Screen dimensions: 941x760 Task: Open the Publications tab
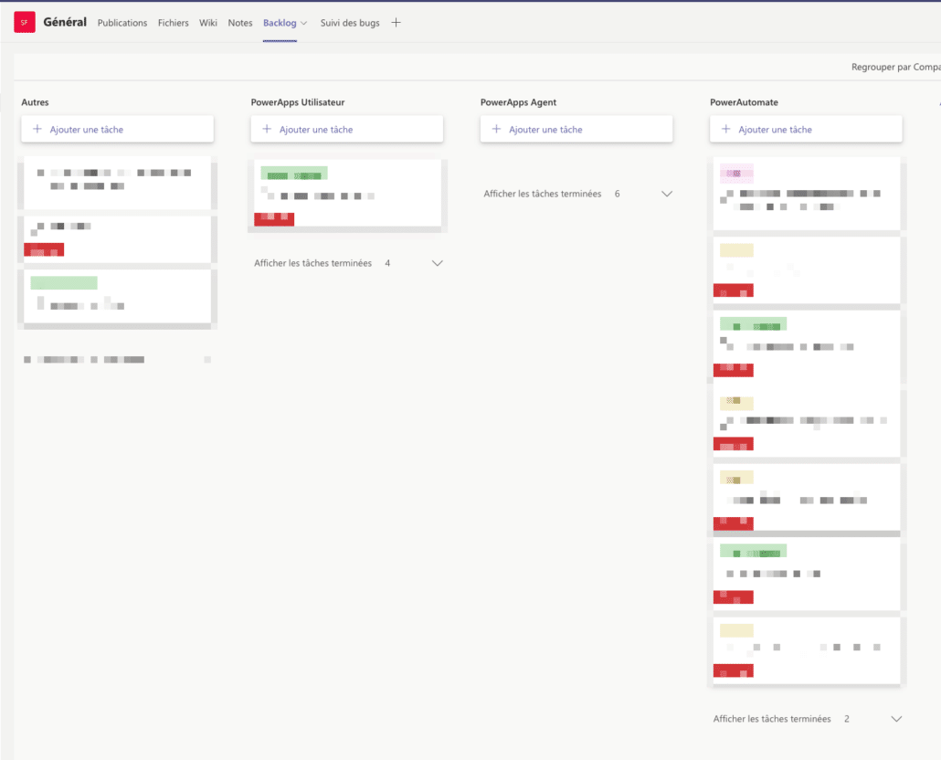click(x=122, y=23)
